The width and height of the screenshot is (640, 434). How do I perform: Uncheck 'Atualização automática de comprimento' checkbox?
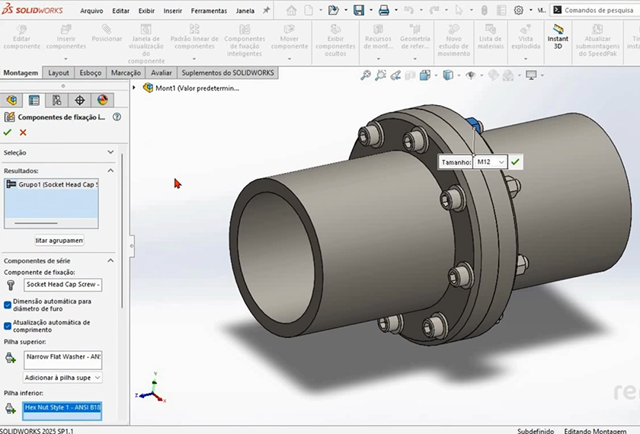pyautogui.click(x=8, y=326)
